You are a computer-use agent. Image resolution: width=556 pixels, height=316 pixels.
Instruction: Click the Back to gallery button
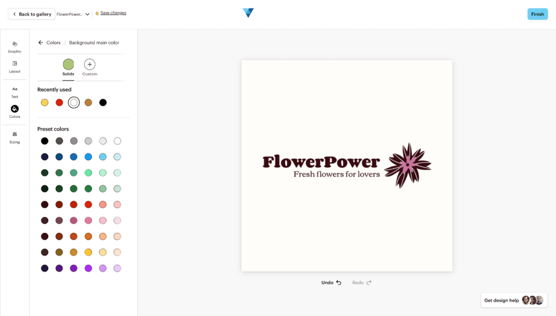pos(31,14)
